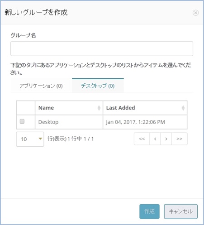Switch to the アプリケーション (0) tab
The image size is (204, 225).
coord(41,86)
